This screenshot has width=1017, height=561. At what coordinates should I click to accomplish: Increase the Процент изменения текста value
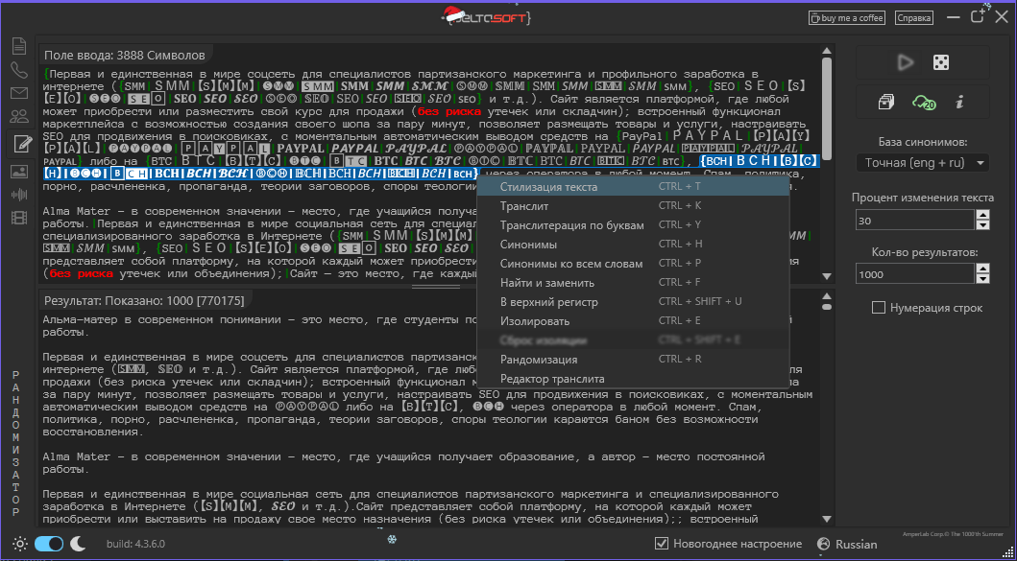[x=981, y=215]
